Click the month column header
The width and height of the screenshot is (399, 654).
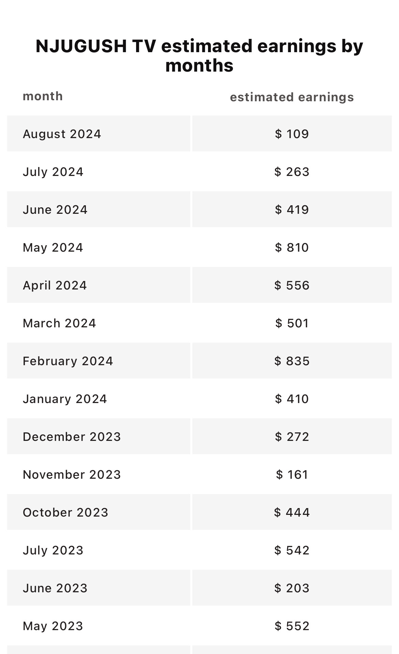[x=43, y=96]
